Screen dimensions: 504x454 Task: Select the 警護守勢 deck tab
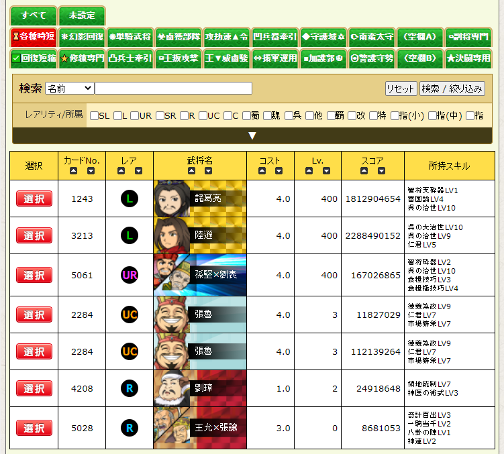372,58
